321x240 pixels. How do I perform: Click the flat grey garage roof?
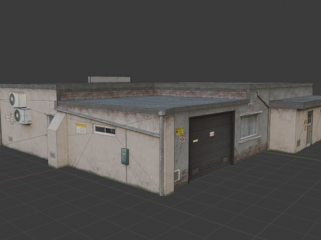(154, 103)
